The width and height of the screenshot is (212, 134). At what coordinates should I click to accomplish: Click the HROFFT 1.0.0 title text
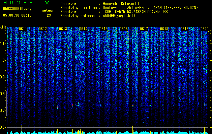pyautogui.click(x=27, y=3)
